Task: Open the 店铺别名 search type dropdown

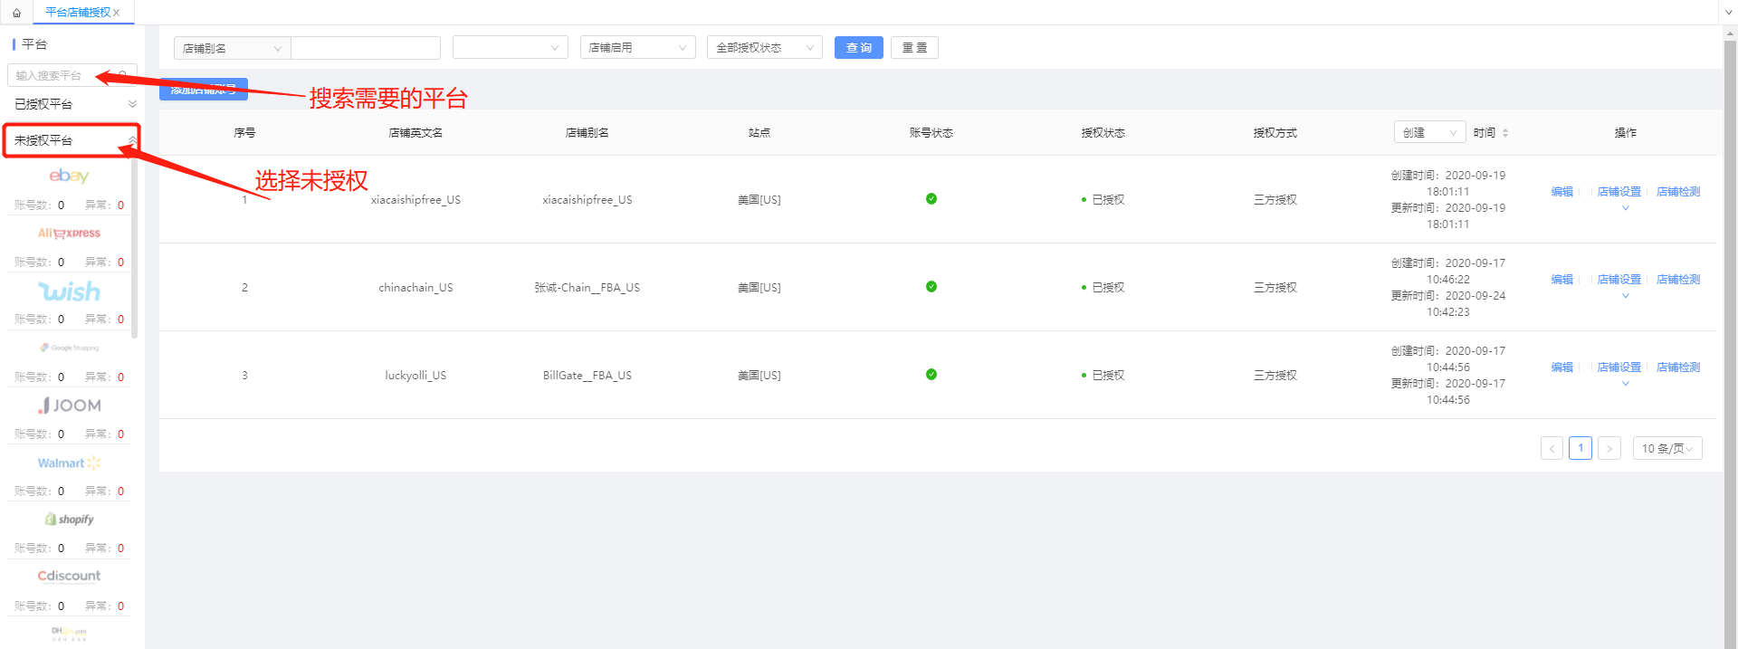Action: click(232, 48)
